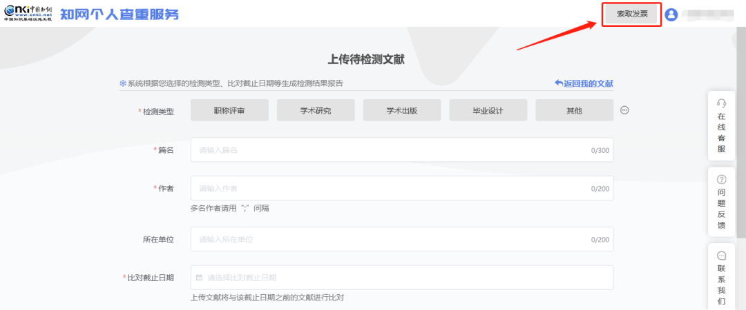Open the 比对截止日期 date picker field
Image resolution: width=746 pixels, height=310 pixels.
point(402,278)
